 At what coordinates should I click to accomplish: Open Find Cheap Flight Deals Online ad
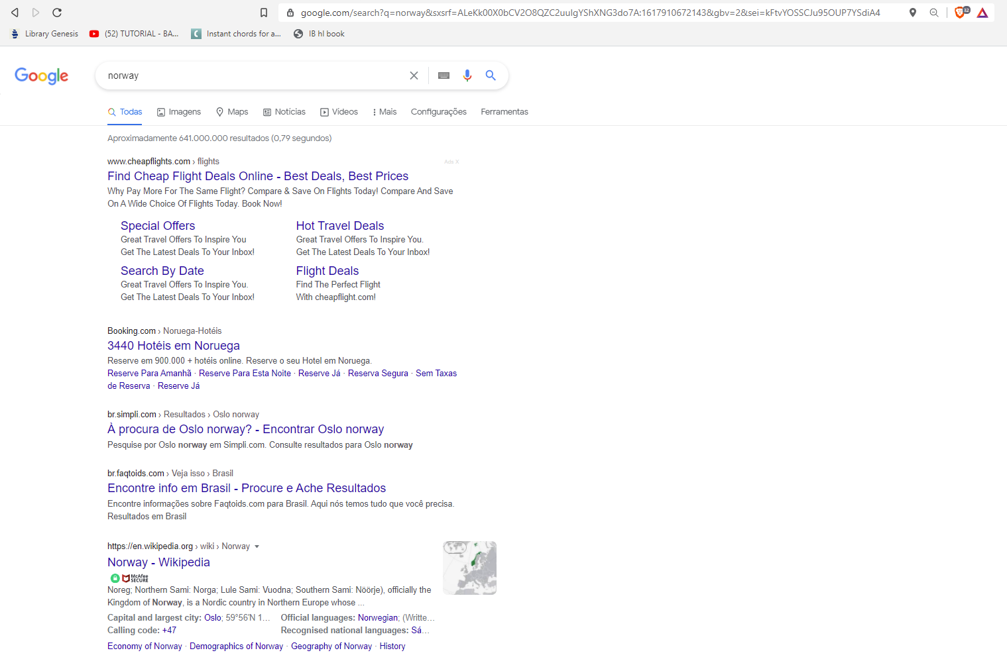pos(258,176)
